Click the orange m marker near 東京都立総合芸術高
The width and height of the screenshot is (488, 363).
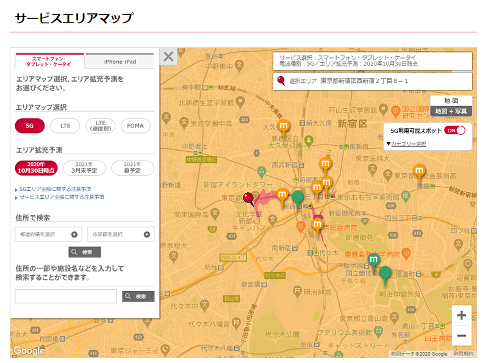419,171
